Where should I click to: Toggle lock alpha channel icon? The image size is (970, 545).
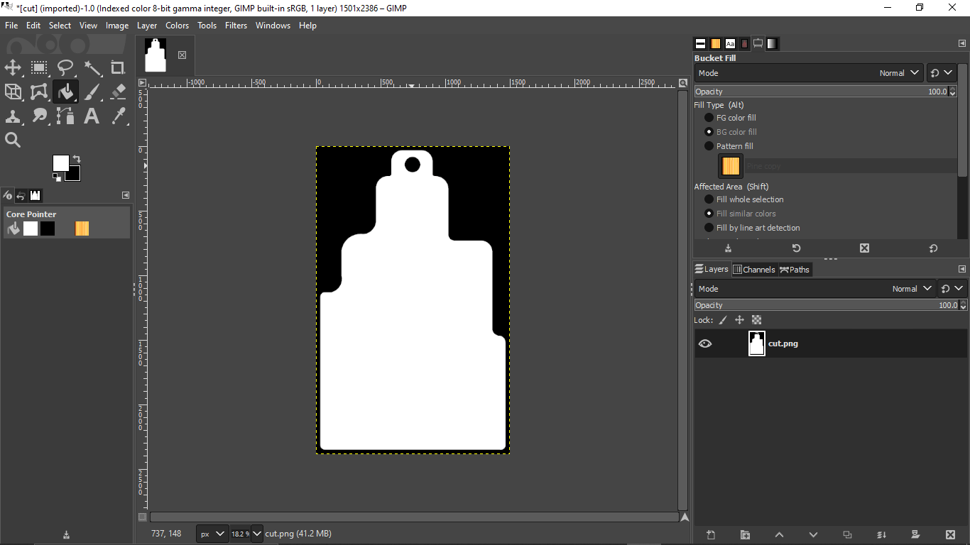(x=757, y=320)
